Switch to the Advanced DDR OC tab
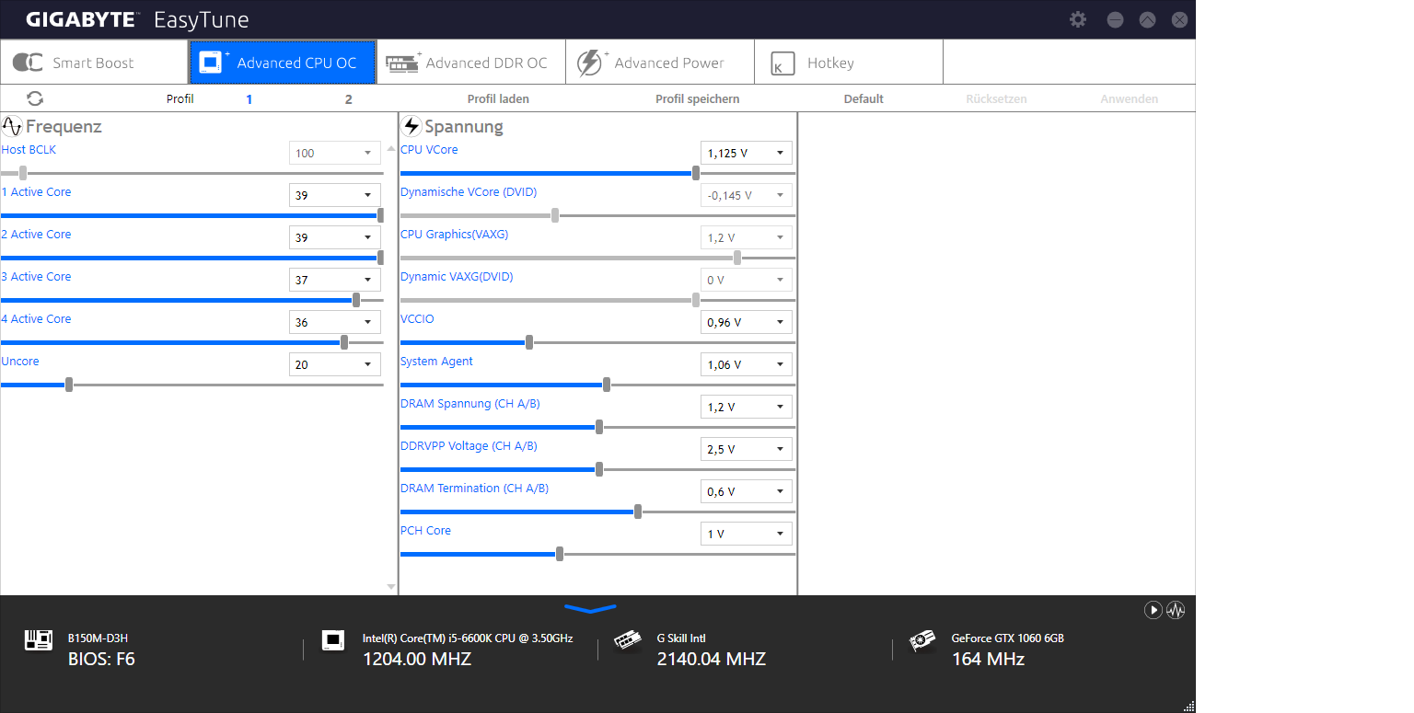Viewport: 1414px width, 713px height. pos(471,63)
